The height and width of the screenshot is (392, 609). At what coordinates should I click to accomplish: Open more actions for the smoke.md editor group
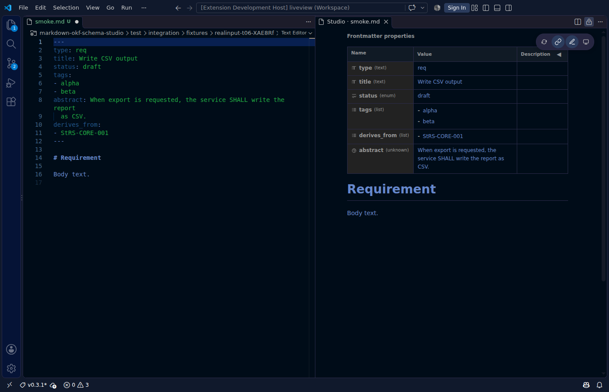pyautogui.click(x=308, y=22)
